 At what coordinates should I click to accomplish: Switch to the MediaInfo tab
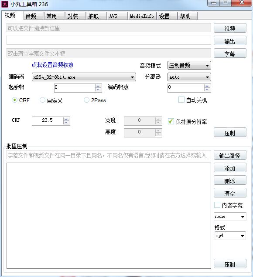tap(142, 16)
